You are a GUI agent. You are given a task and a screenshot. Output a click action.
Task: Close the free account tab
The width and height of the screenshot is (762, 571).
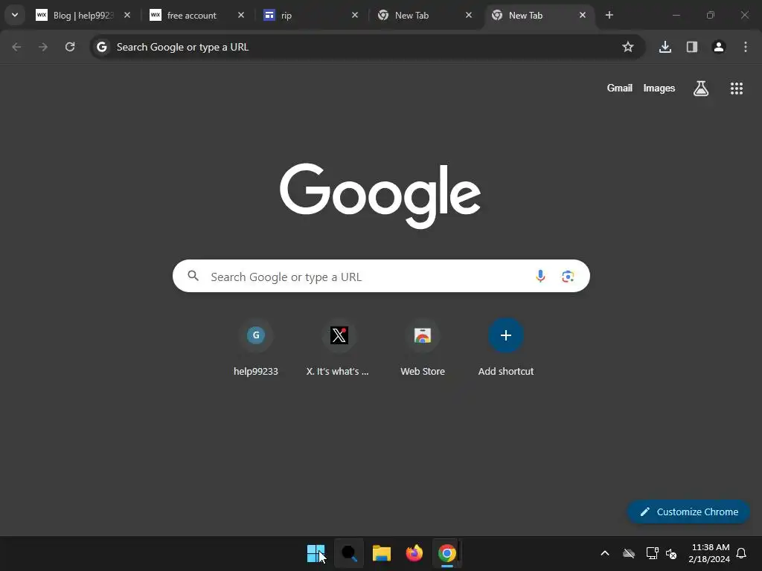[240, 15]
